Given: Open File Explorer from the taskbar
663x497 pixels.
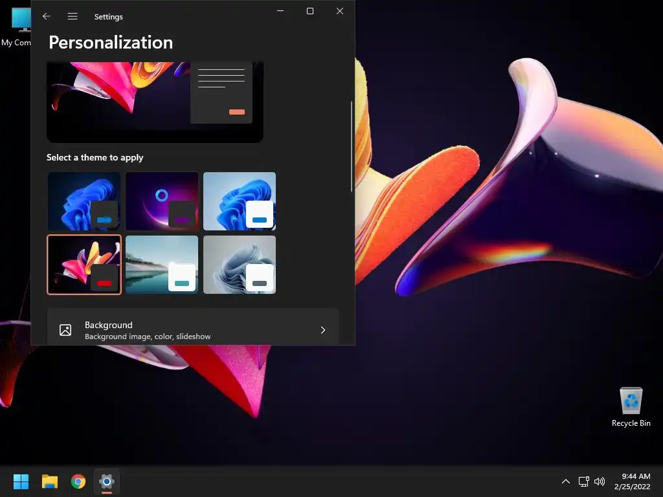Looking at the screenshot, I should tap(50, 481).
